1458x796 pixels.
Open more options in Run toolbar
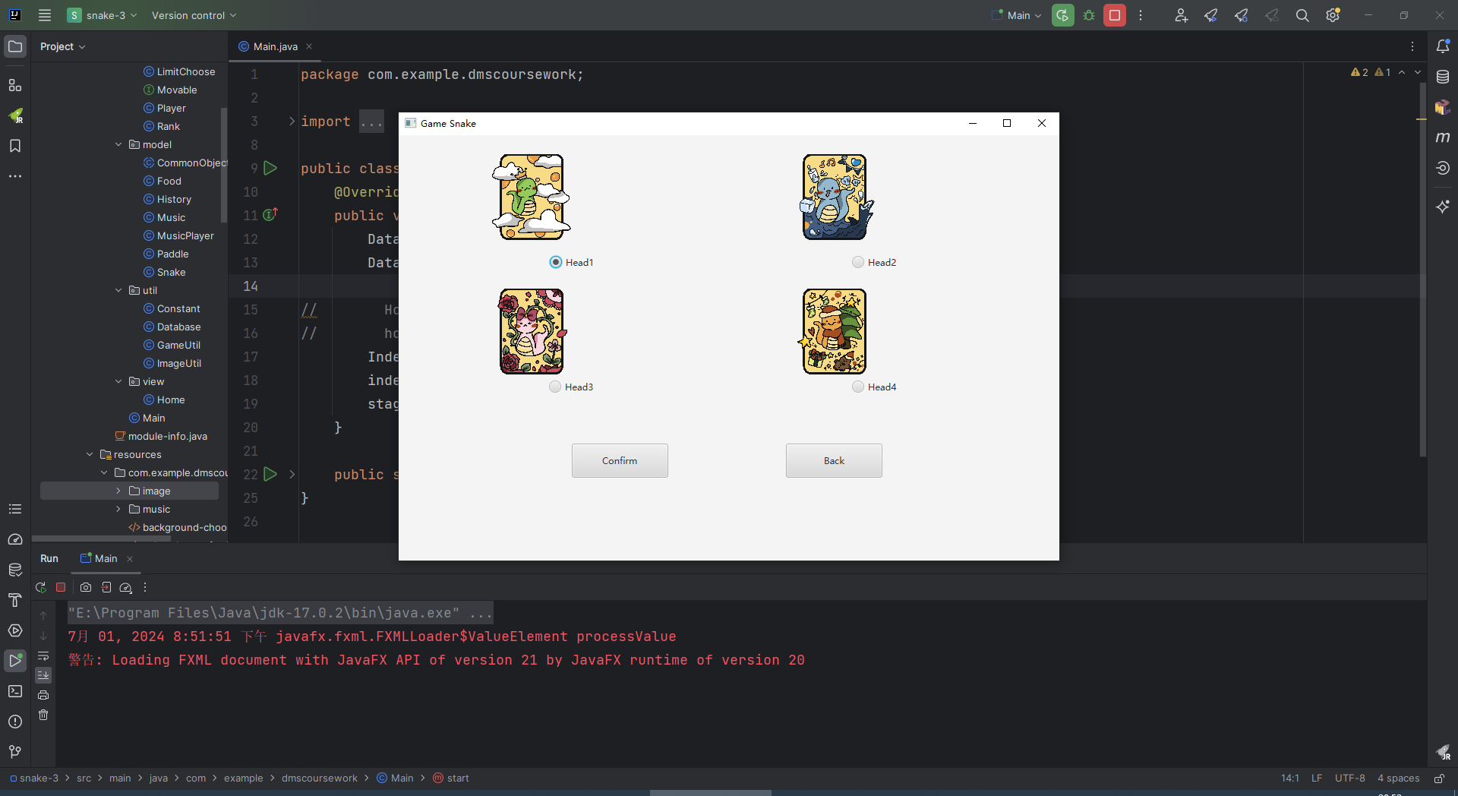pos(145,587)
